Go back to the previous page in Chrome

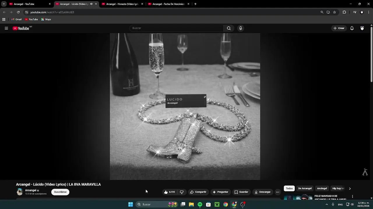pyautogui.click(x=4, y=12)
